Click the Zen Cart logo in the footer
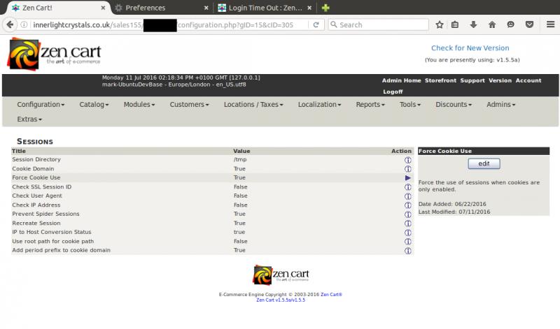 (281, 275)
